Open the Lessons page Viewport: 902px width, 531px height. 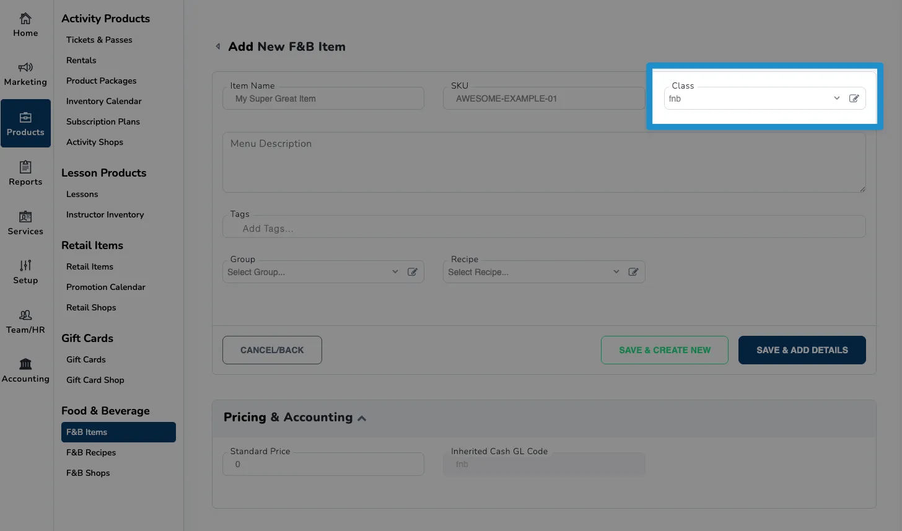[82, 194]
